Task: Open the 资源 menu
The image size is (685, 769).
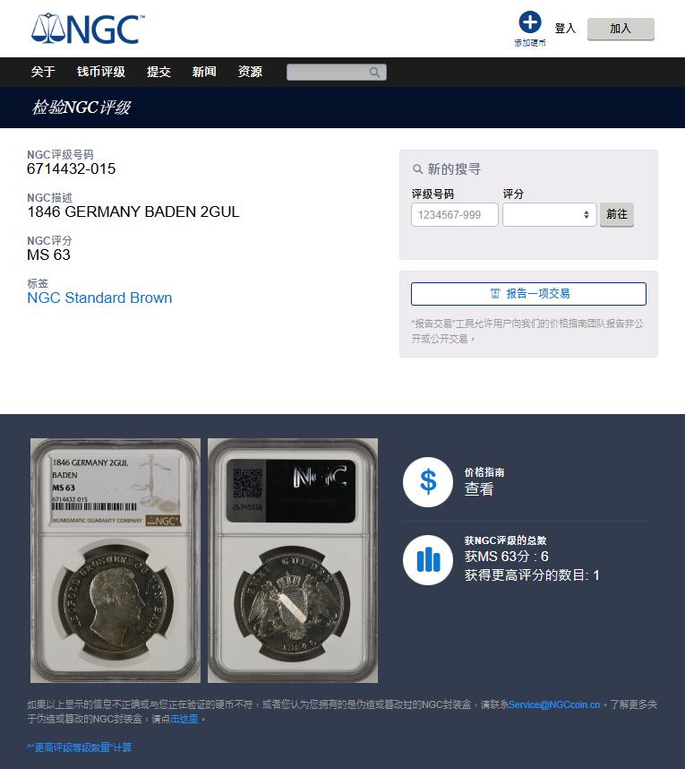Action: tap(250, 72)
